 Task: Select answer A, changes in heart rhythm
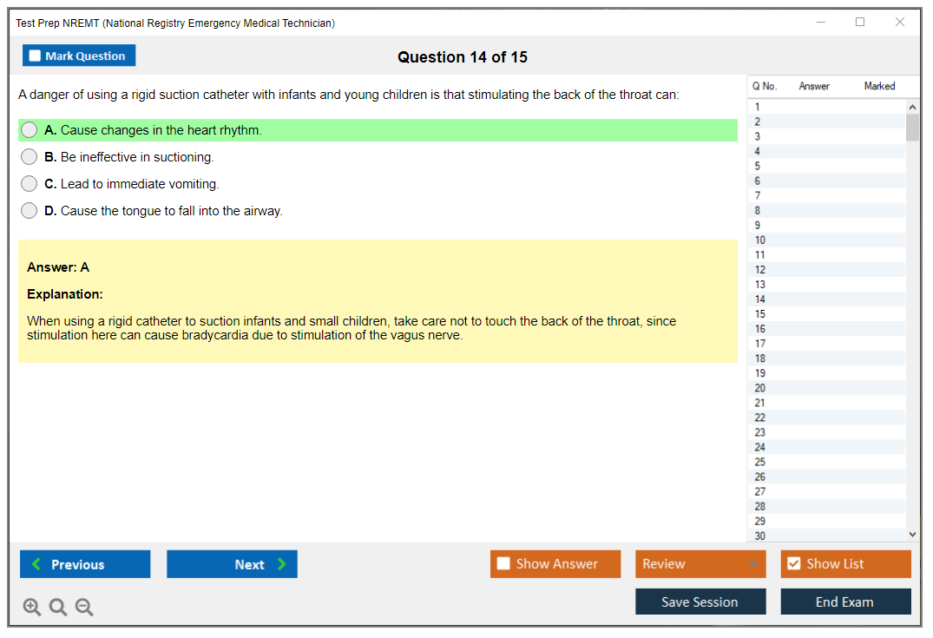[x=30, y=130]
